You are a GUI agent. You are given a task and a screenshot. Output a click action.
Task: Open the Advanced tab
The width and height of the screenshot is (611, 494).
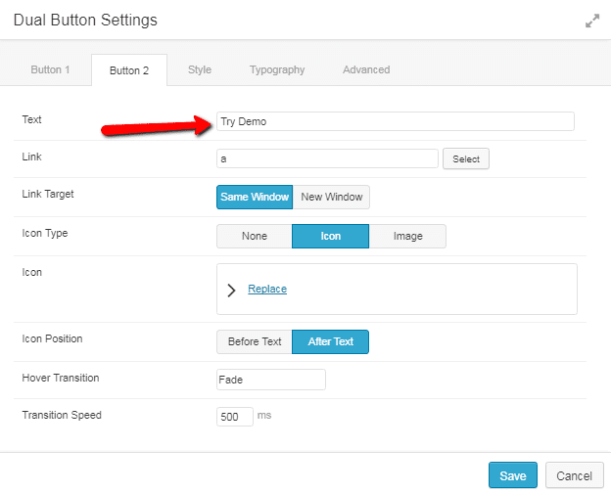(x=366, y=70)
